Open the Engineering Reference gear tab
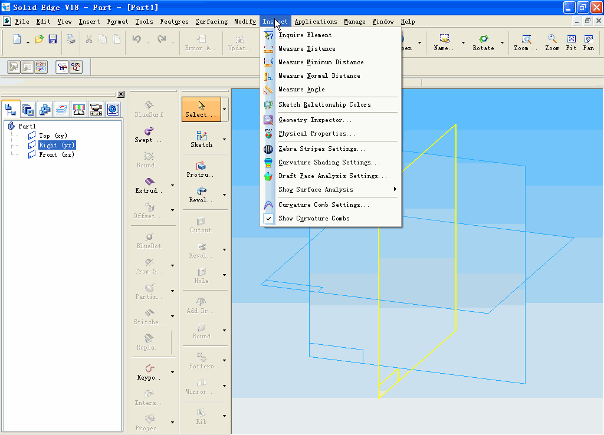The width and height of the screenshot is (604, 435). [x=113, y=110]
